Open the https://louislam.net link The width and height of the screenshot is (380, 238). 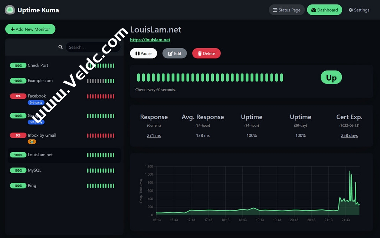(150, 40)
